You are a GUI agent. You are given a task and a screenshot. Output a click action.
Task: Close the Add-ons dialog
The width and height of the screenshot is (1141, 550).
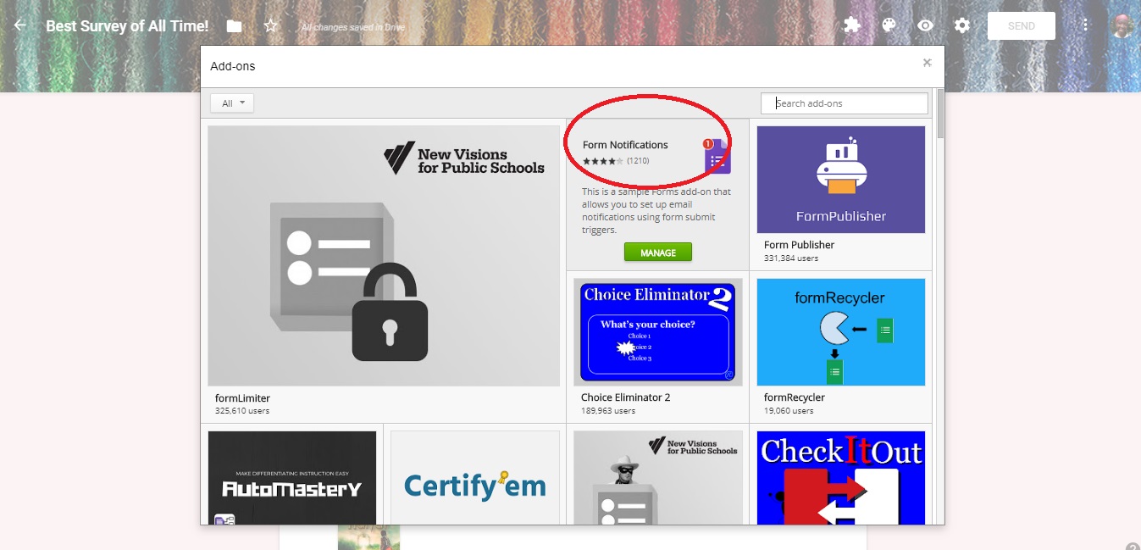coord(927,63)
